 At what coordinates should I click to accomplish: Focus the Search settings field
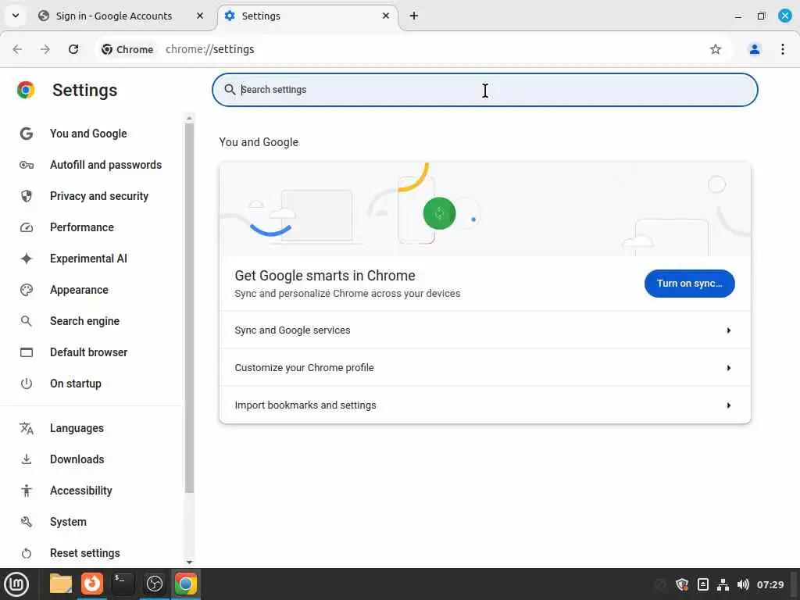click(x=484, y=90)
